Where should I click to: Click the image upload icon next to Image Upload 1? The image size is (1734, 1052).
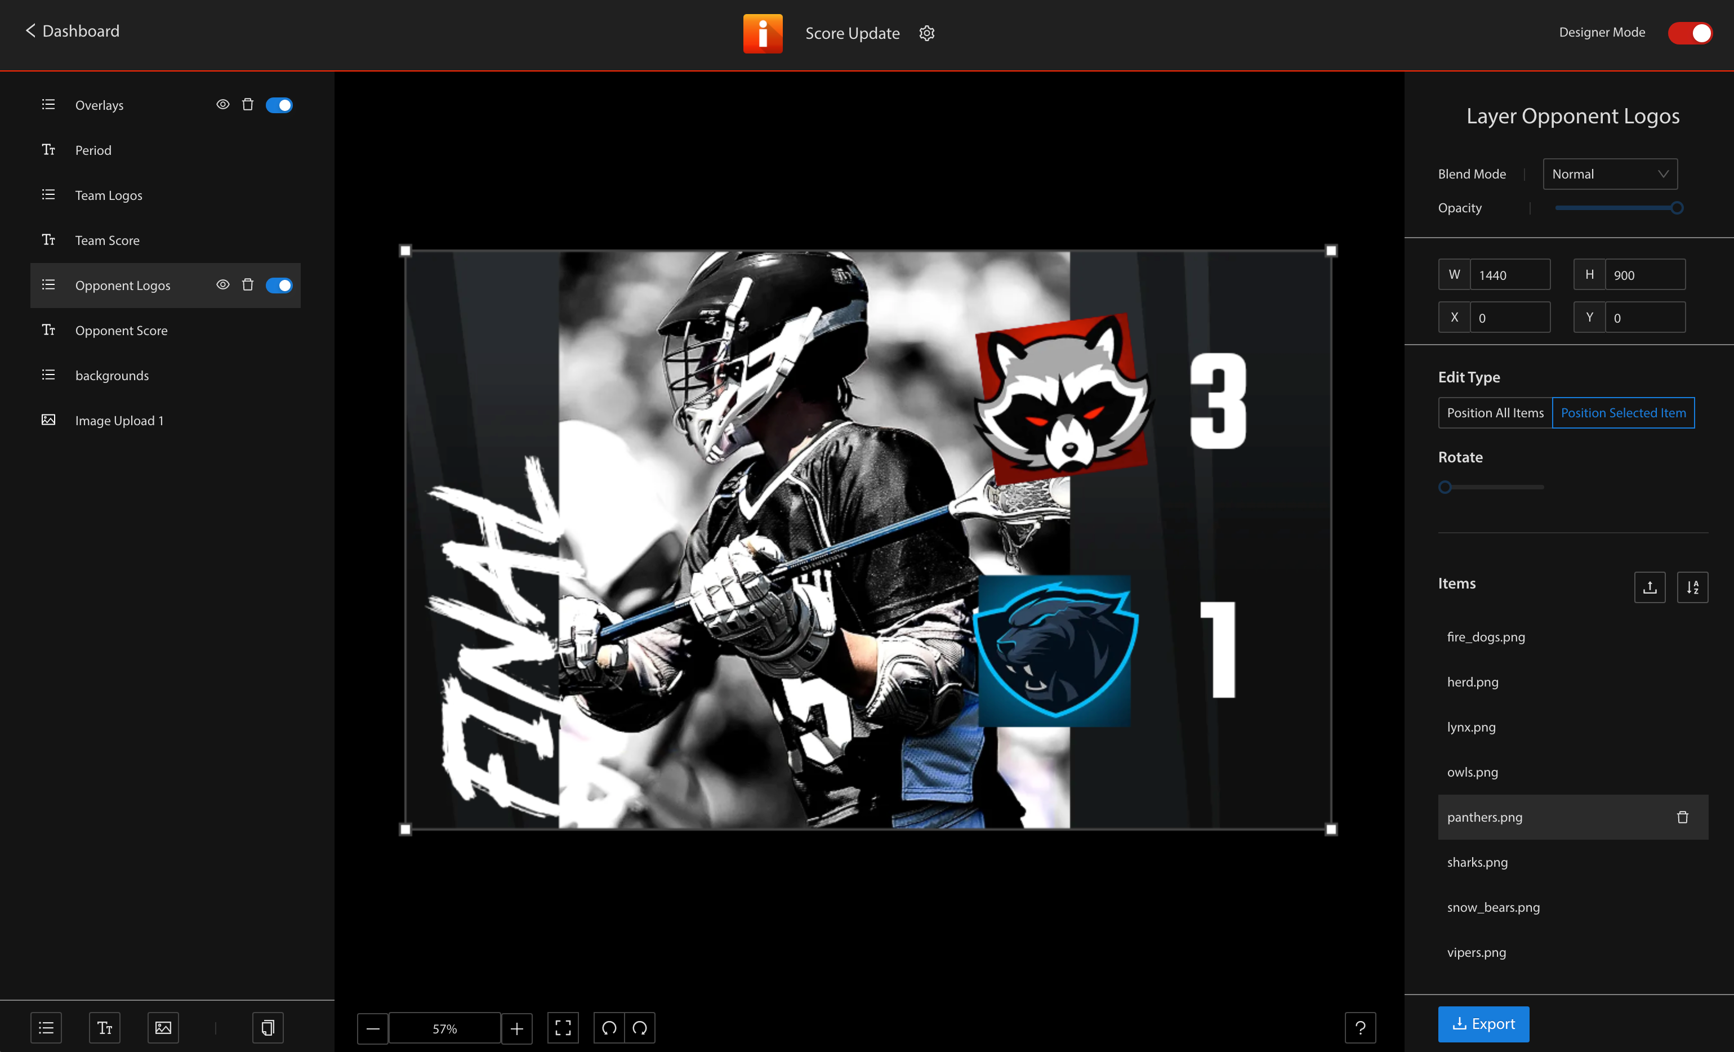click(47, 420)
